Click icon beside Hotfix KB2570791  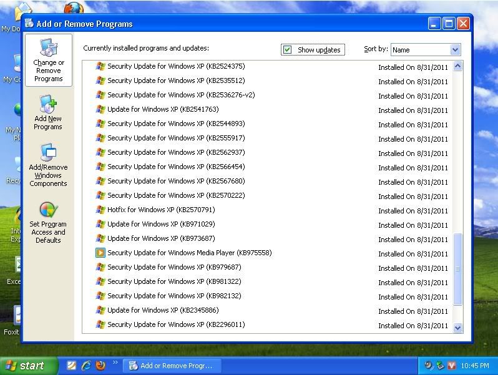[x=100, y=210]
